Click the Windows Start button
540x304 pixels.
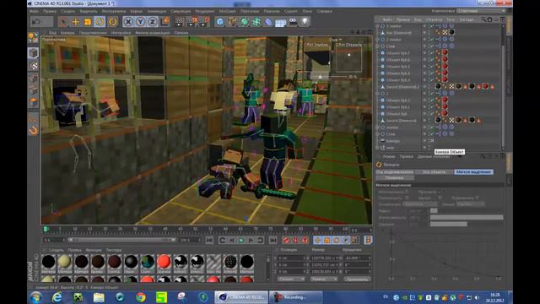(35, 297)
